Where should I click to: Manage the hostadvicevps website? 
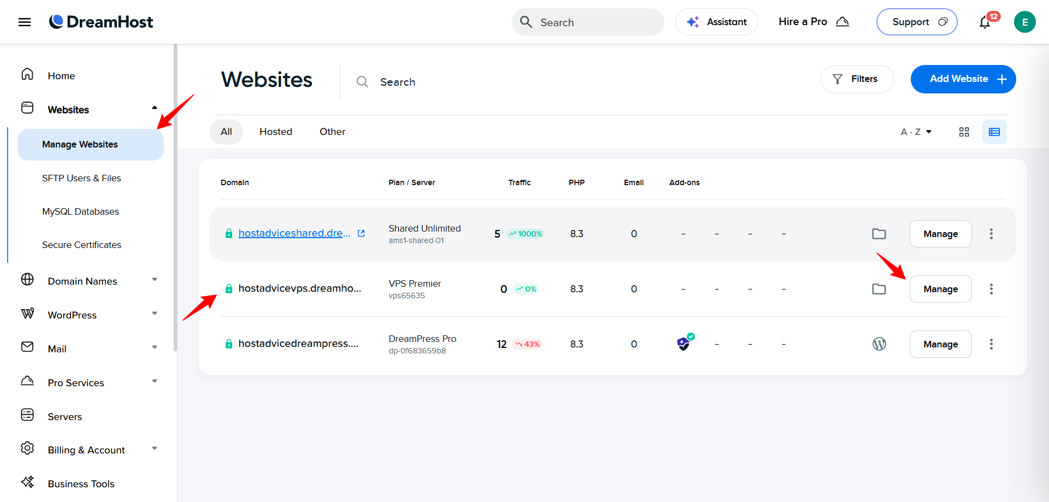941,289
